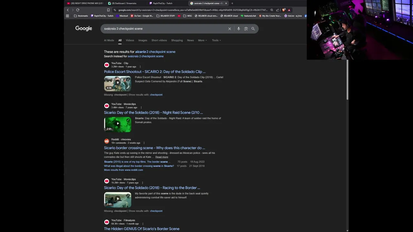Viewport: 413px width, 232px height.
Task: Open the BELABOX STUFF bookmarks folder
Action: (166, 16)
